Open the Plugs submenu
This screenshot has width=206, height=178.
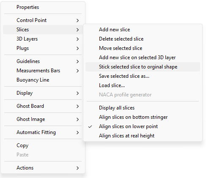43,48
